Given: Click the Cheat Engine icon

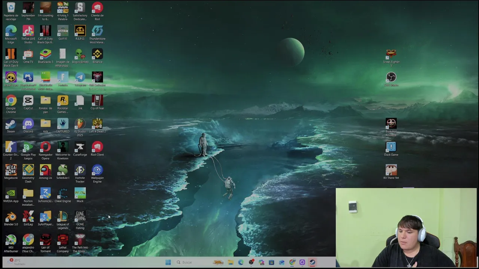Looking at the screenshot, I should tap(62, 195).
